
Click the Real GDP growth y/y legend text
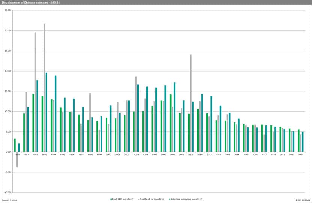(123, 199)
